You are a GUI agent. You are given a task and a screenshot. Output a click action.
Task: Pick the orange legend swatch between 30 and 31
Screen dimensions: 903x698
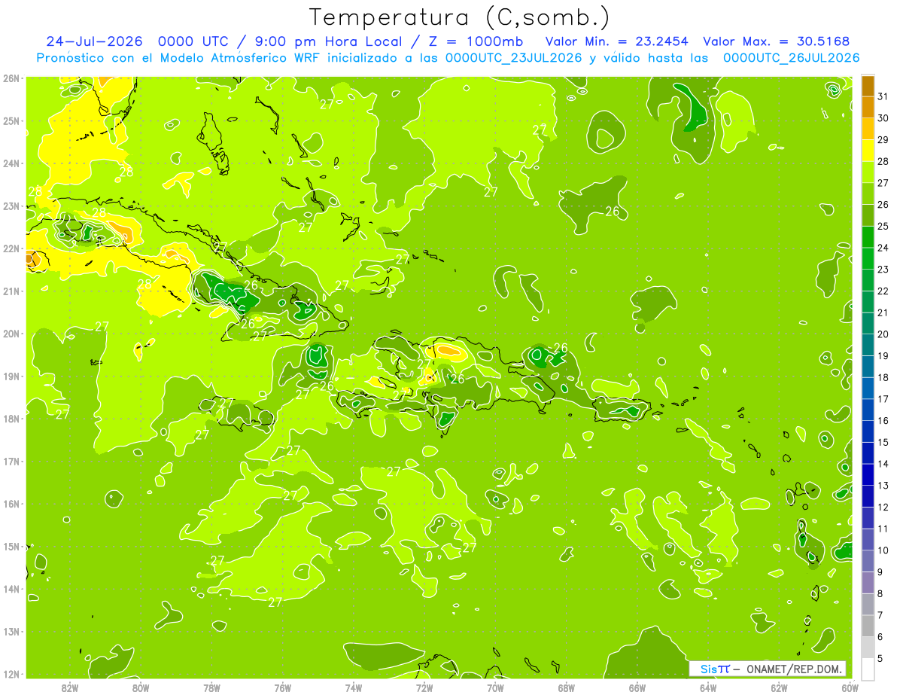[868, 106]
